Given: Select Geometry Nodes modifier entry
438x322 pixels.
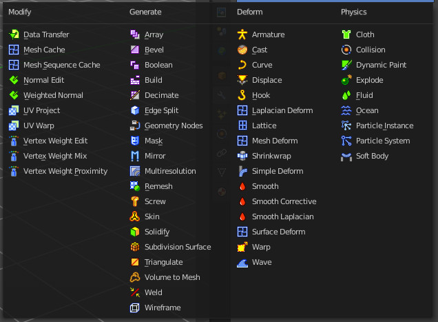Looking at the screenshot, I should tap(173, 125).
